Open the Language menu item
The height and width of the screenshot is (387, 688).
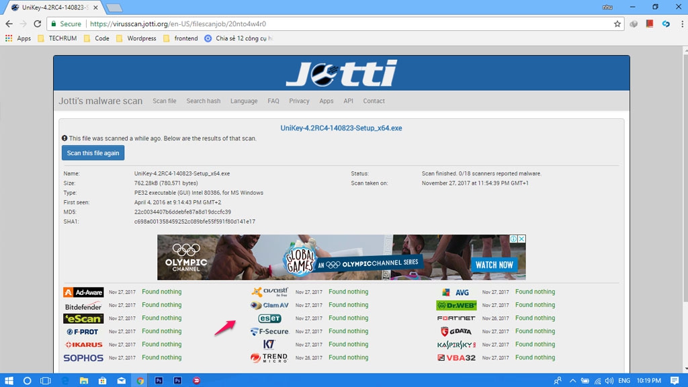(244, 101)
